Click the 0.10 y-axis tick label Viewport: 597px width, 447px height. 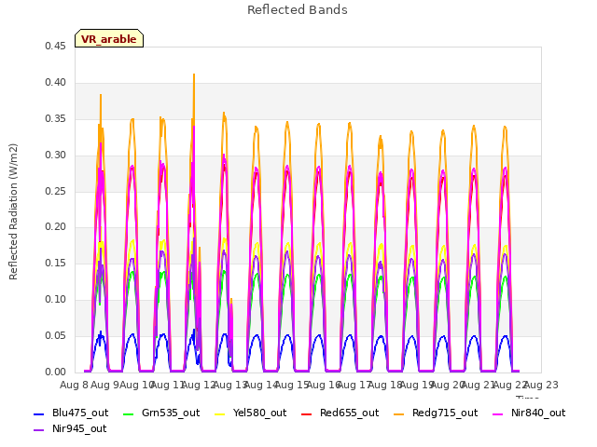pos(55,299)
